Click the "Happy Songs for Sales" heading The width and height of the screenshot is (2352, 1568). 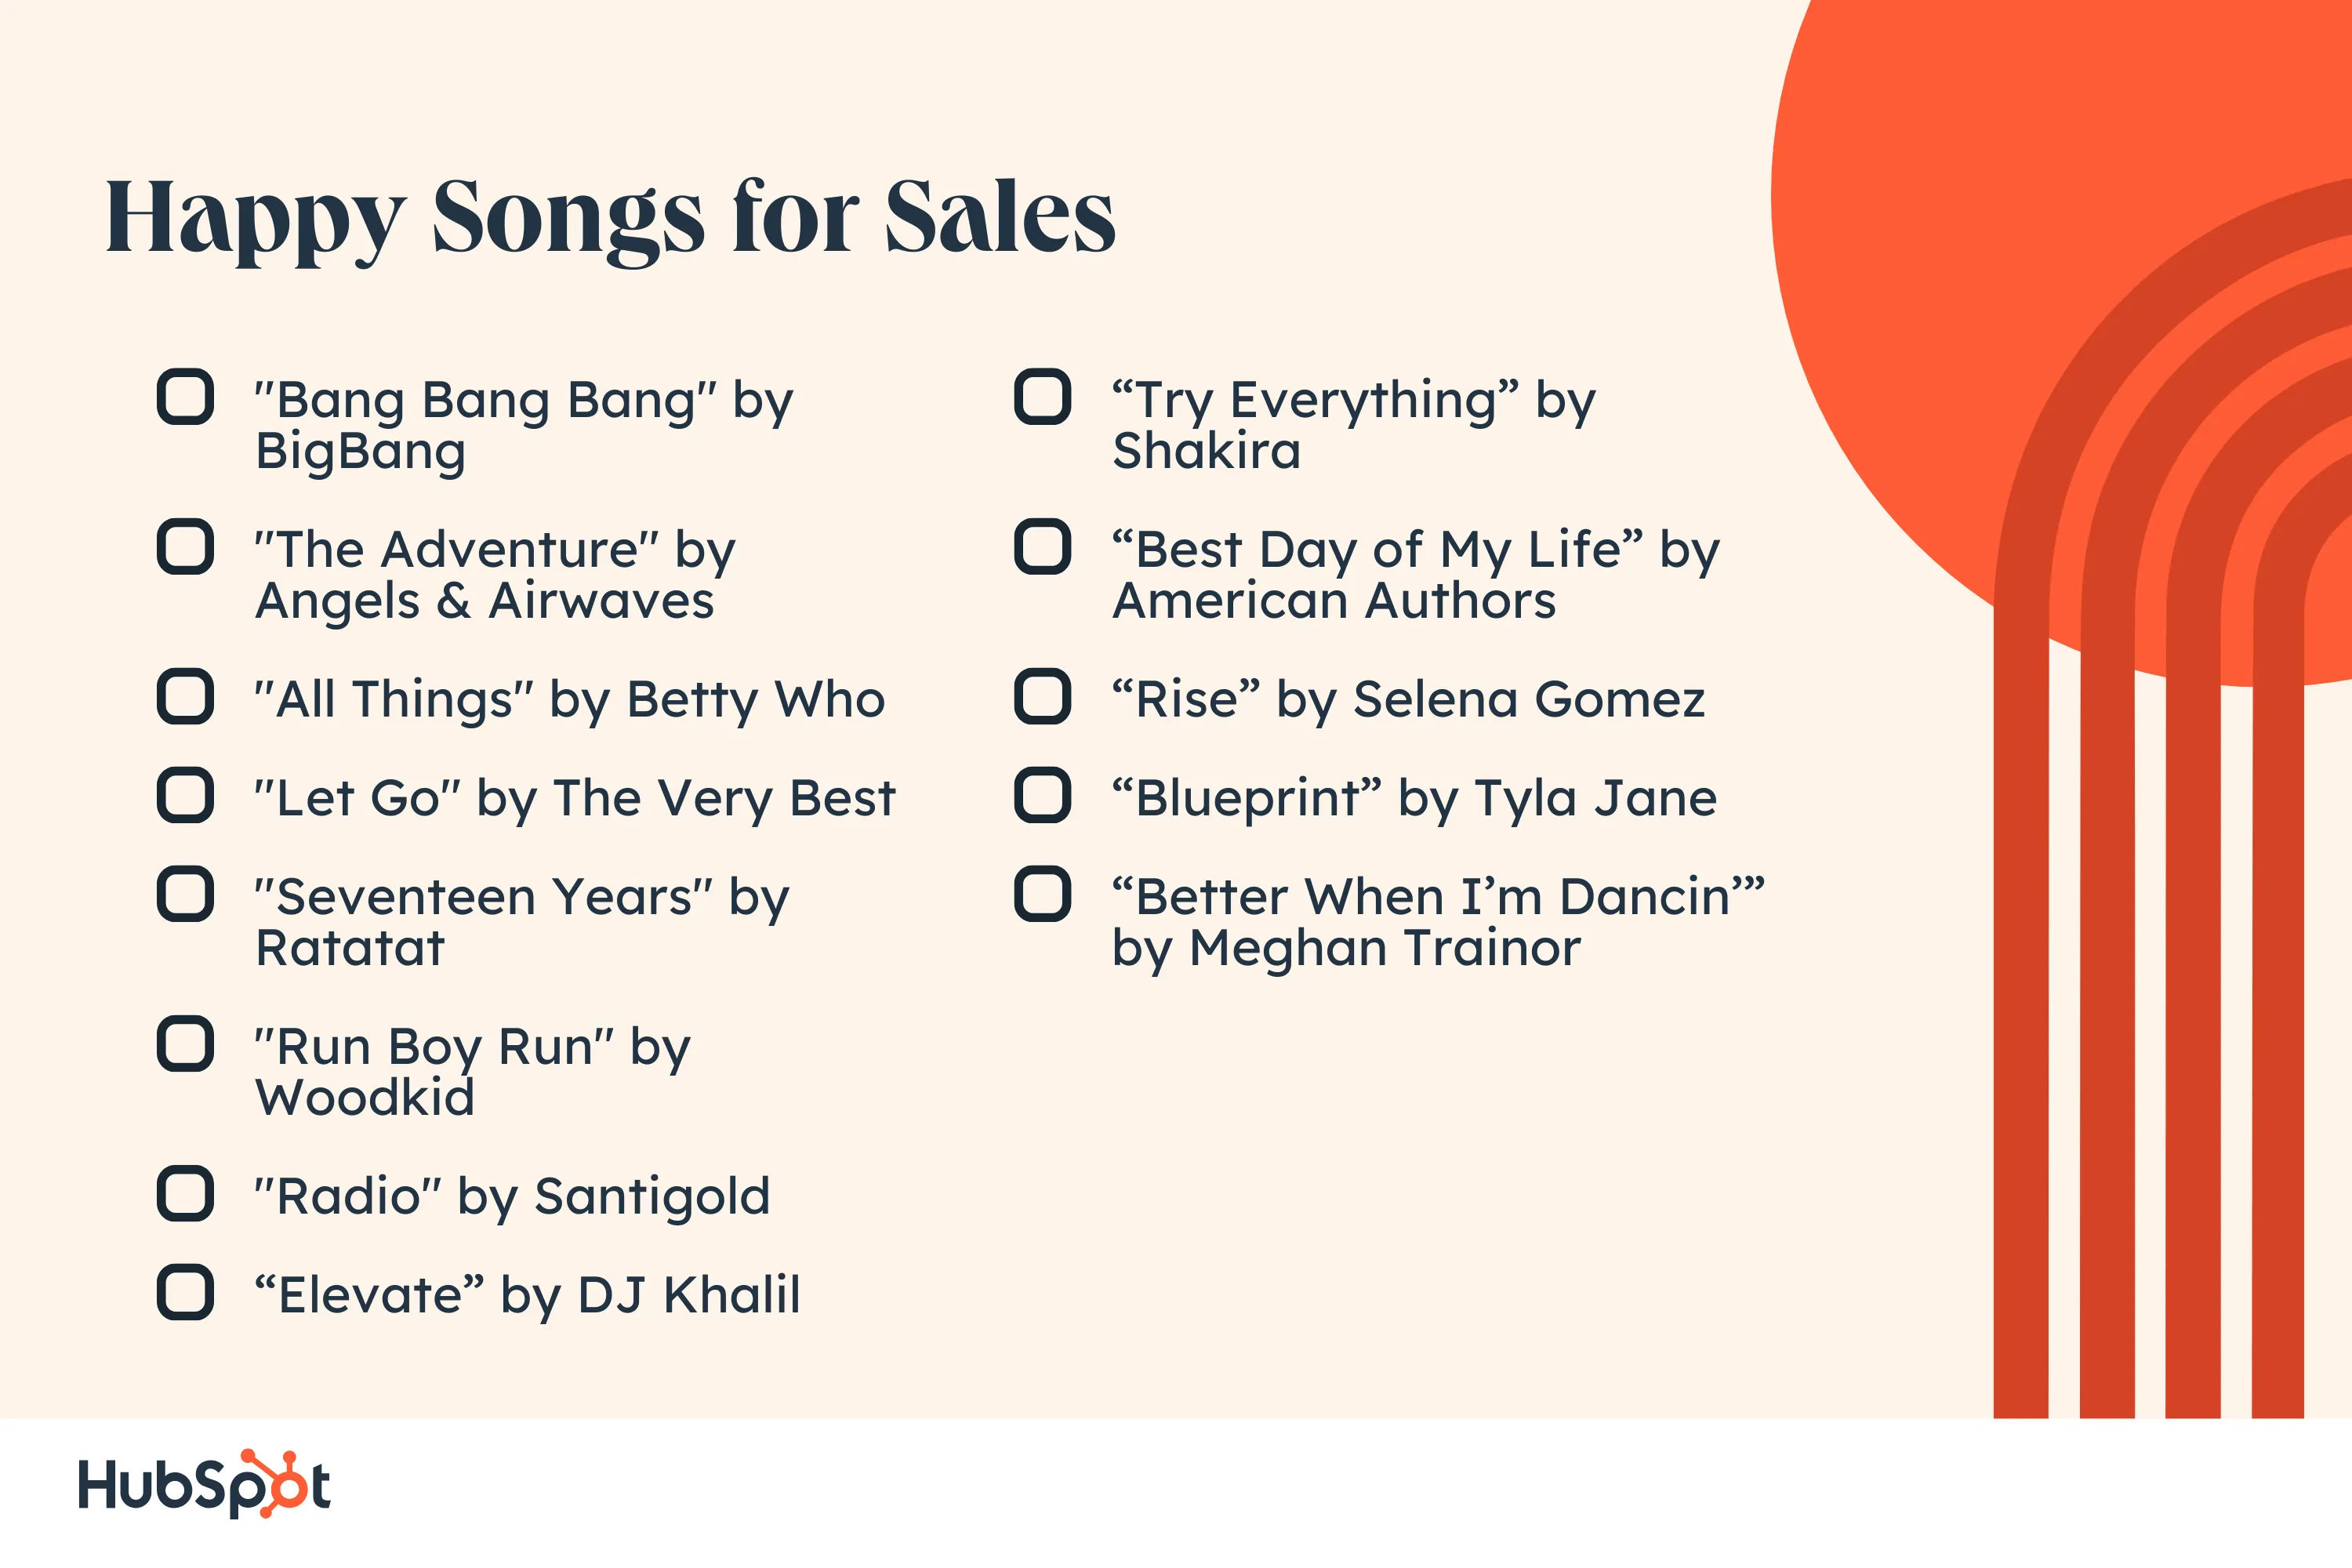click(x=610, y=218)
